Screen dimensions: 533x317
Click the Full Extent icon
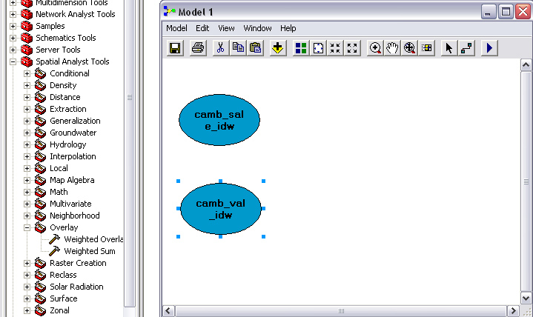click(x=318, y=48)
